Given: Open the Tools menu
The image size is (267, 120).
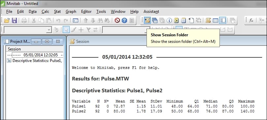Looking at the screenshot, I should click(x=101, y=12).
